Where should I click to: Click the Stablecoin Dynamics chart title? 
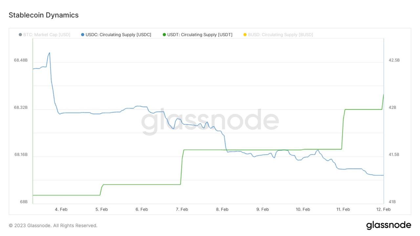(44, 15)
